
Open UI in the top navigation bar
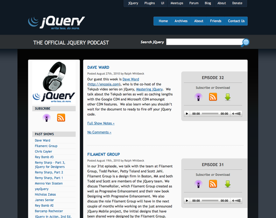163,3
